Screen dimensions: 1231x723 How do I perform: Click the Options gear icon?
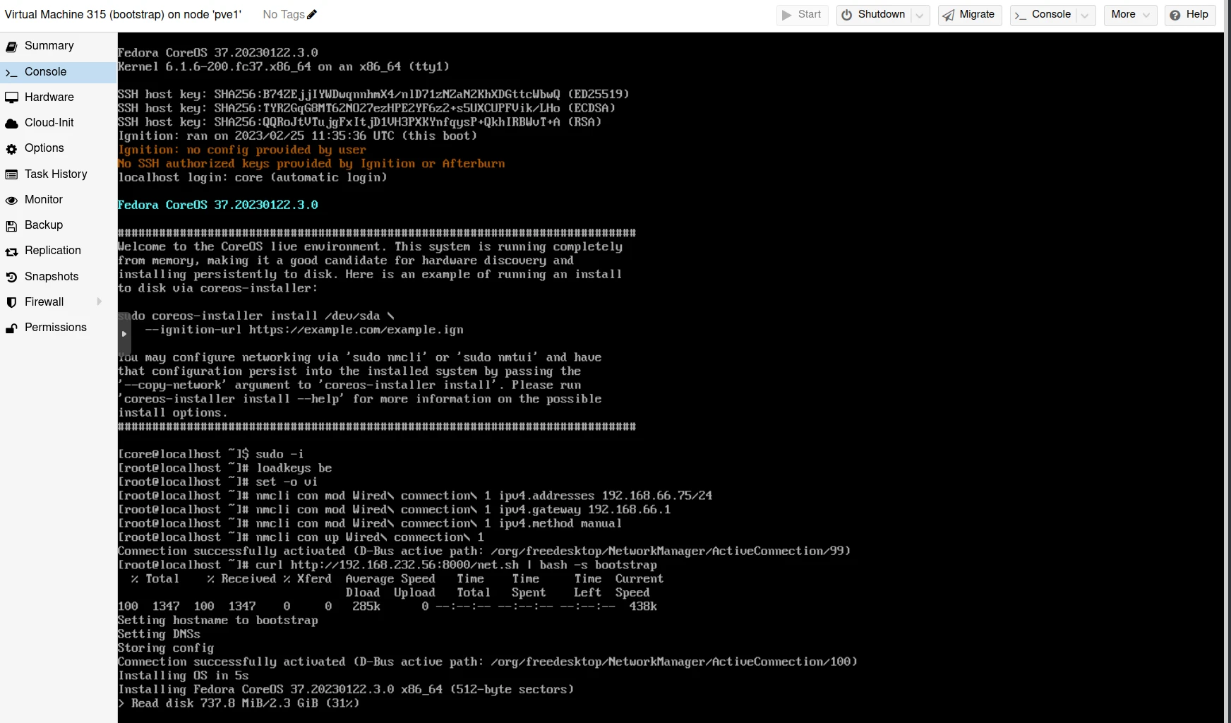pos(11,149)
